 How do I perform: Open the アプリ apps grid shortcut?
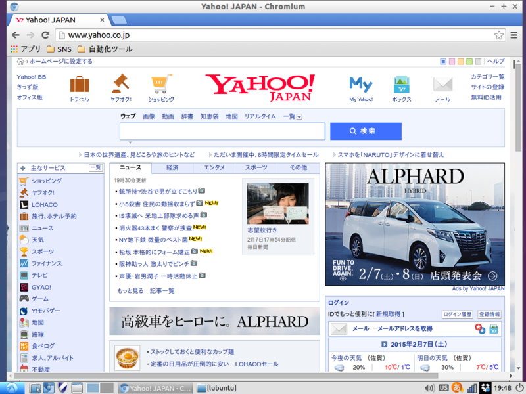pos(25,49)
